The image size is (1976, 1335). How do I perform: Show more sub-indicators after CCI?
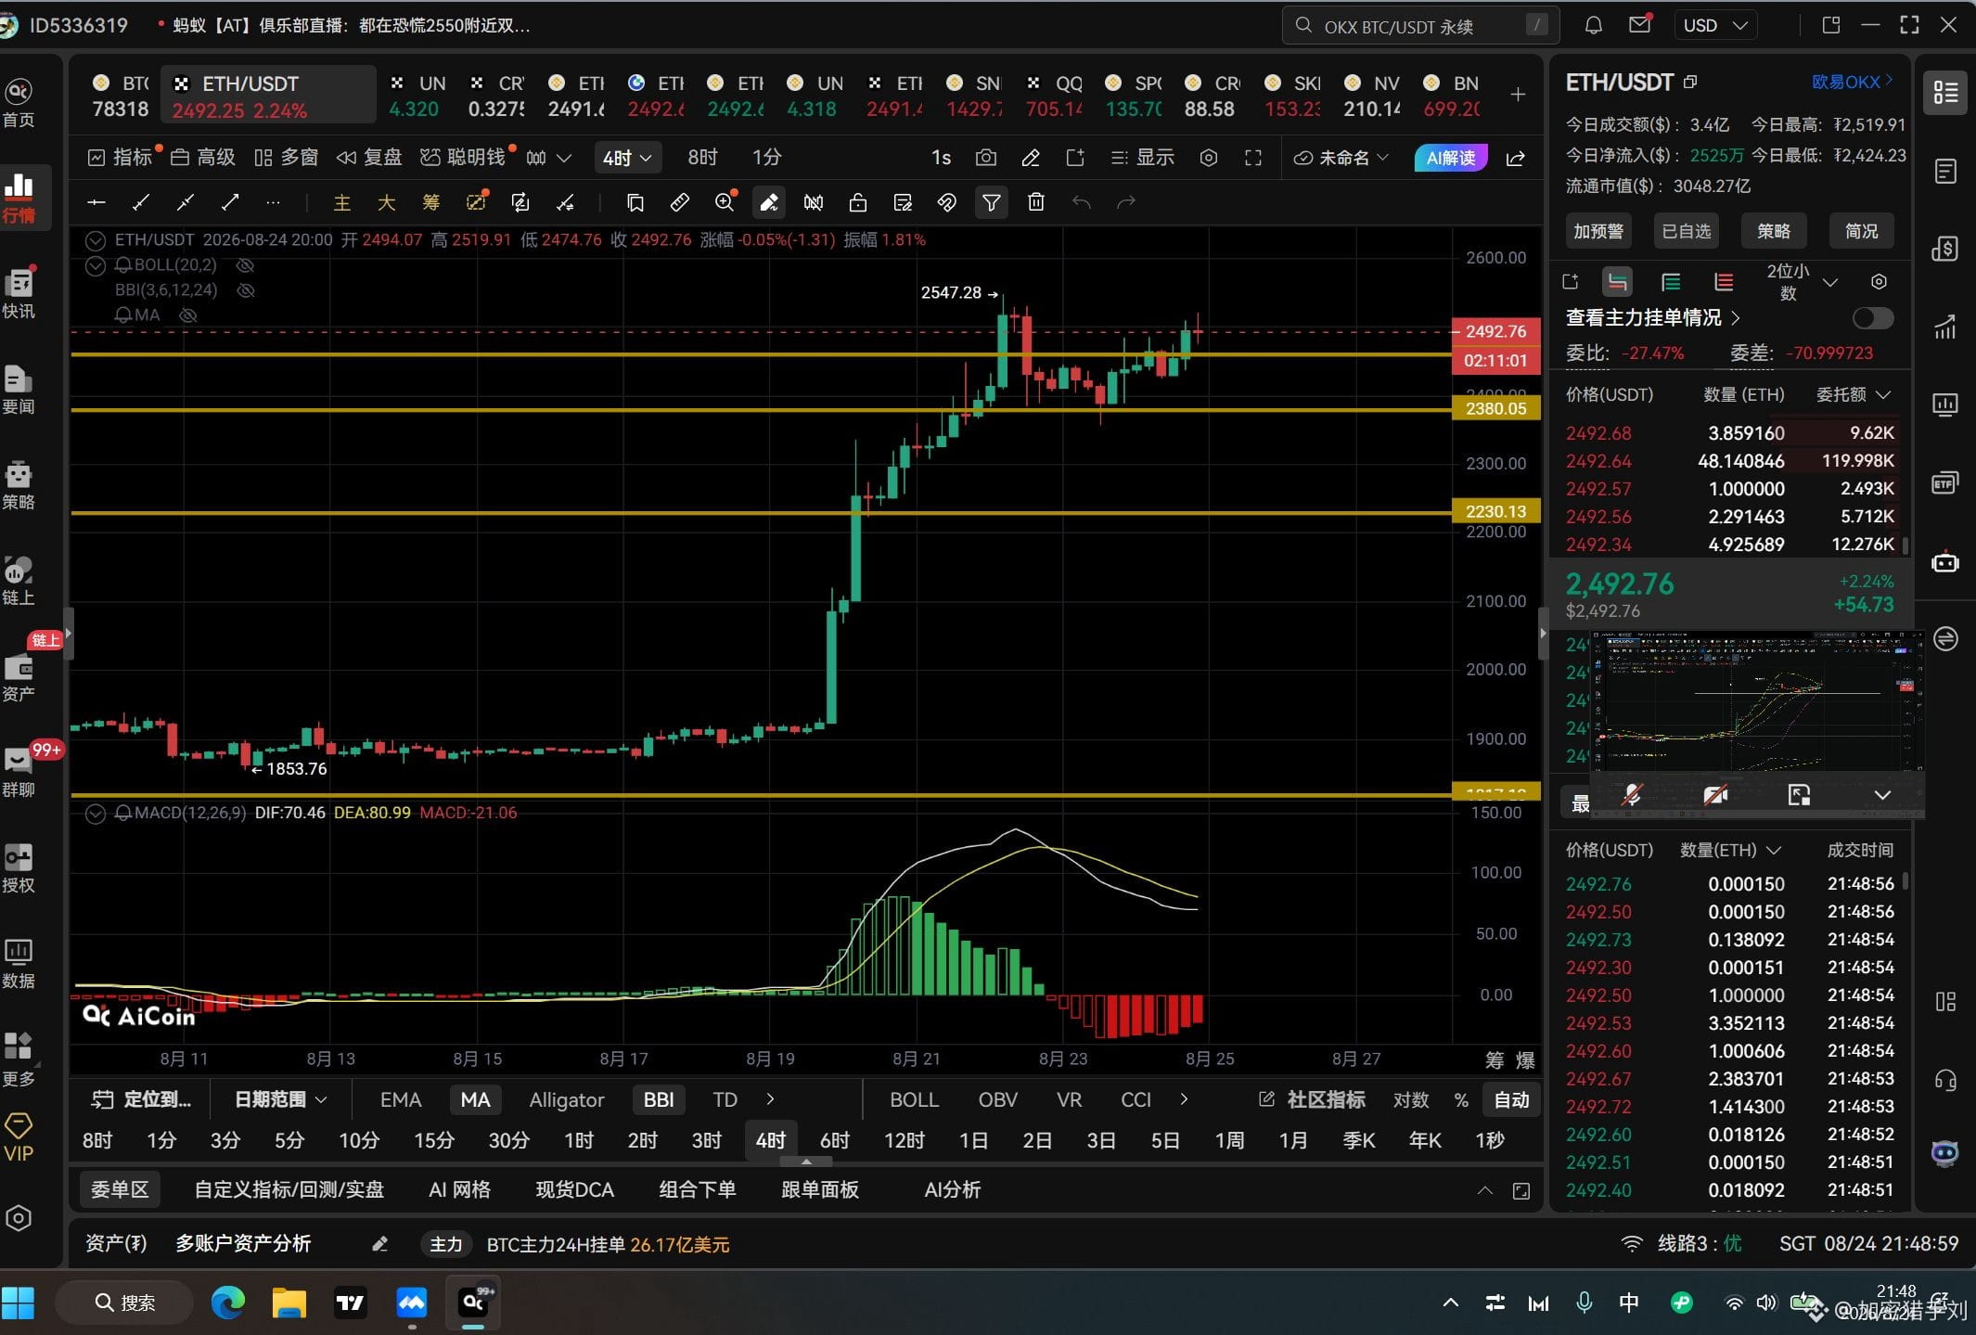coord(1184,1099)
